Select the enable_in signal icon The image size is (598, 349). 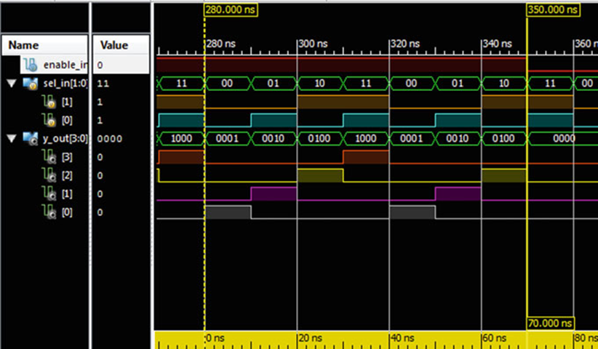(x=31, y=65)
